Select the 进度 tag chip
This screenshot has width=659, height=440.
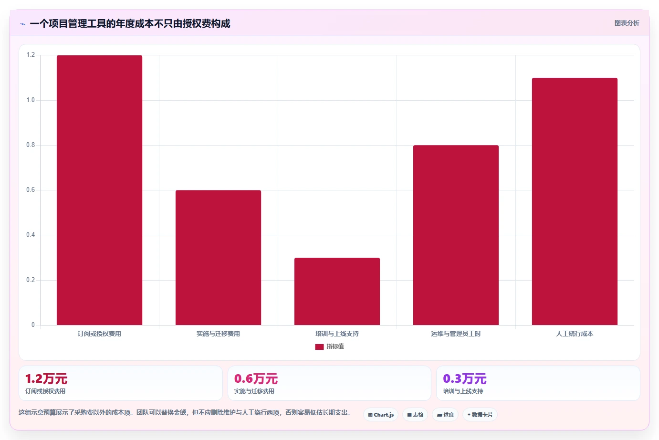point(445,415)
